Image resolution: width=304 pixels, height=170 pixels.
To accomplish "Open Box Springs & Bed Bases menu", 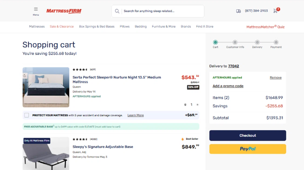I will 97,27.
